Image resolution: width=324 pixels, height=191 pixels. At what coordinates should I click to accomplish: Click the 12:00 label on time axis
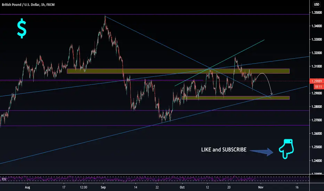point(83,187)
